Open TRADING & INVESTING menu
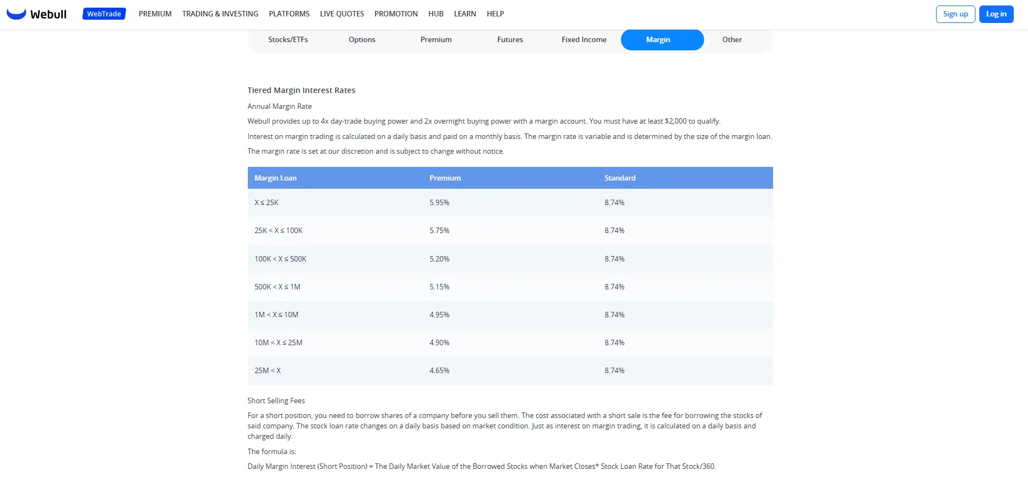The height and width of the screenshot is (482, 1028). 220,14
